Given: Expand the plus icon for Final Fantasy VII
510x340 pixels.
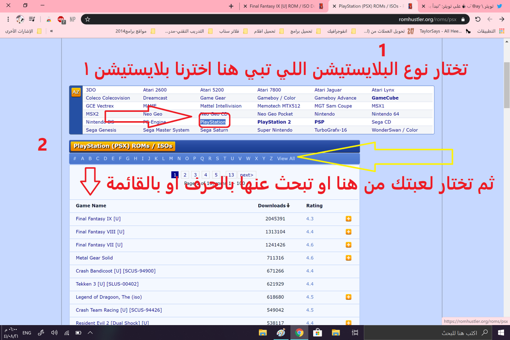Looking at the screenshot, I should pyautogui.click(x=348, y=245).
